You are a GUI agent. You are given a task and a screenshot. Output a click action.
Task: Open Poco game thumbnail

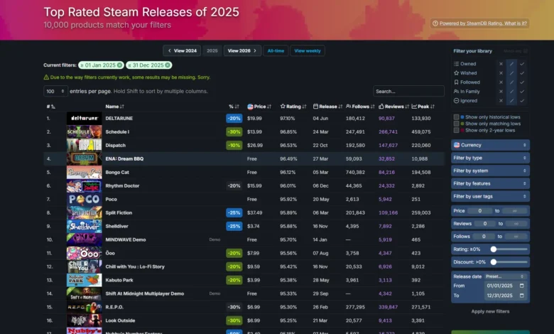pyautogui.click(x=84, y=200)
